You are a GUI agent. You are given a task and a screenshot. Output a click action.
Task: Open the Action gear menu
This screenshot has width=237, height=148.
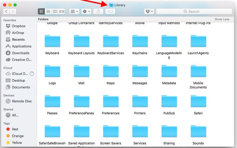click(86, 11)
